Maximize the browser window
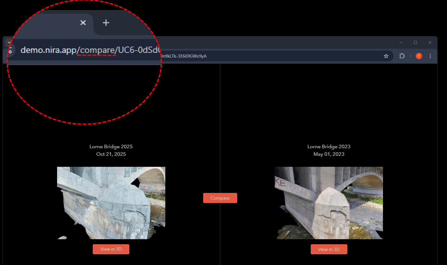 tap(415, 42)
